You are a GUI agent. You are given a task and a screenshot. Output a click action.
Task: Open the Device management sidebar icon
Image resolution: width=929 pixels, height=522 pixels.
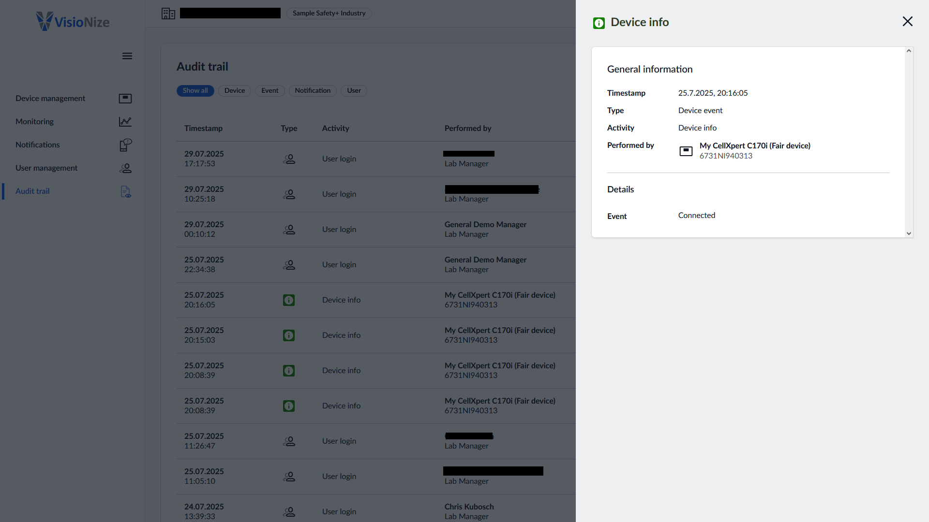pos(125,98)
